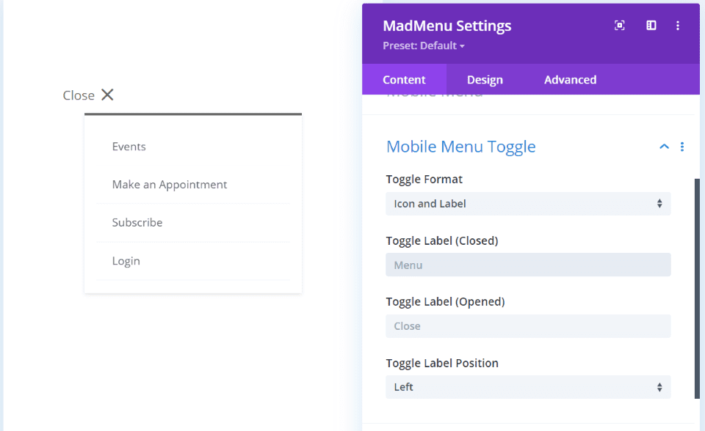Collapse Mobile Menu Toggle section chevron

(664, 147)
